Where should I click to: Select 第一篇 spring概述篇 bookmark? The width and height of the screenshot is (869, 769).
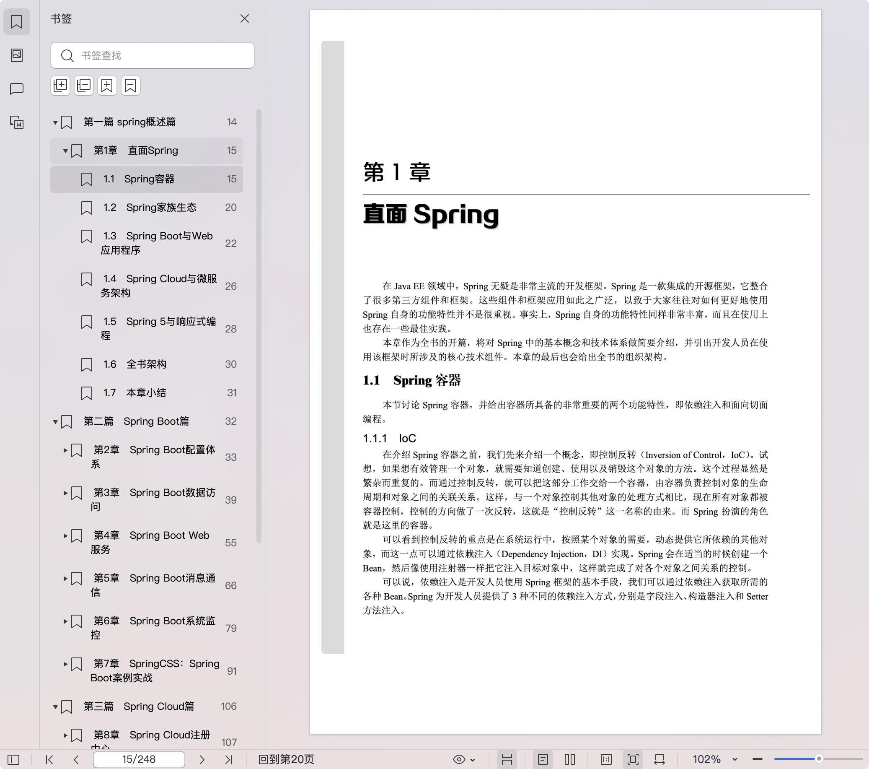point(147,122)
